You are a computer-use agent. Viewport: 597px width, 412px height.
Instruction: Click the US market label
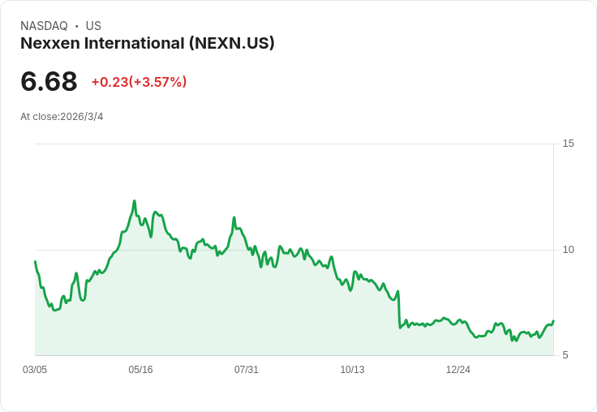pyautogui.click(x=93, y=26)
